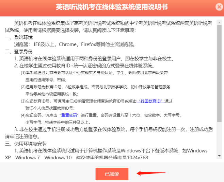Click the scrollbar down arrow
The height and width of the screenshot is (182, 224).
[x=219, y=156]
